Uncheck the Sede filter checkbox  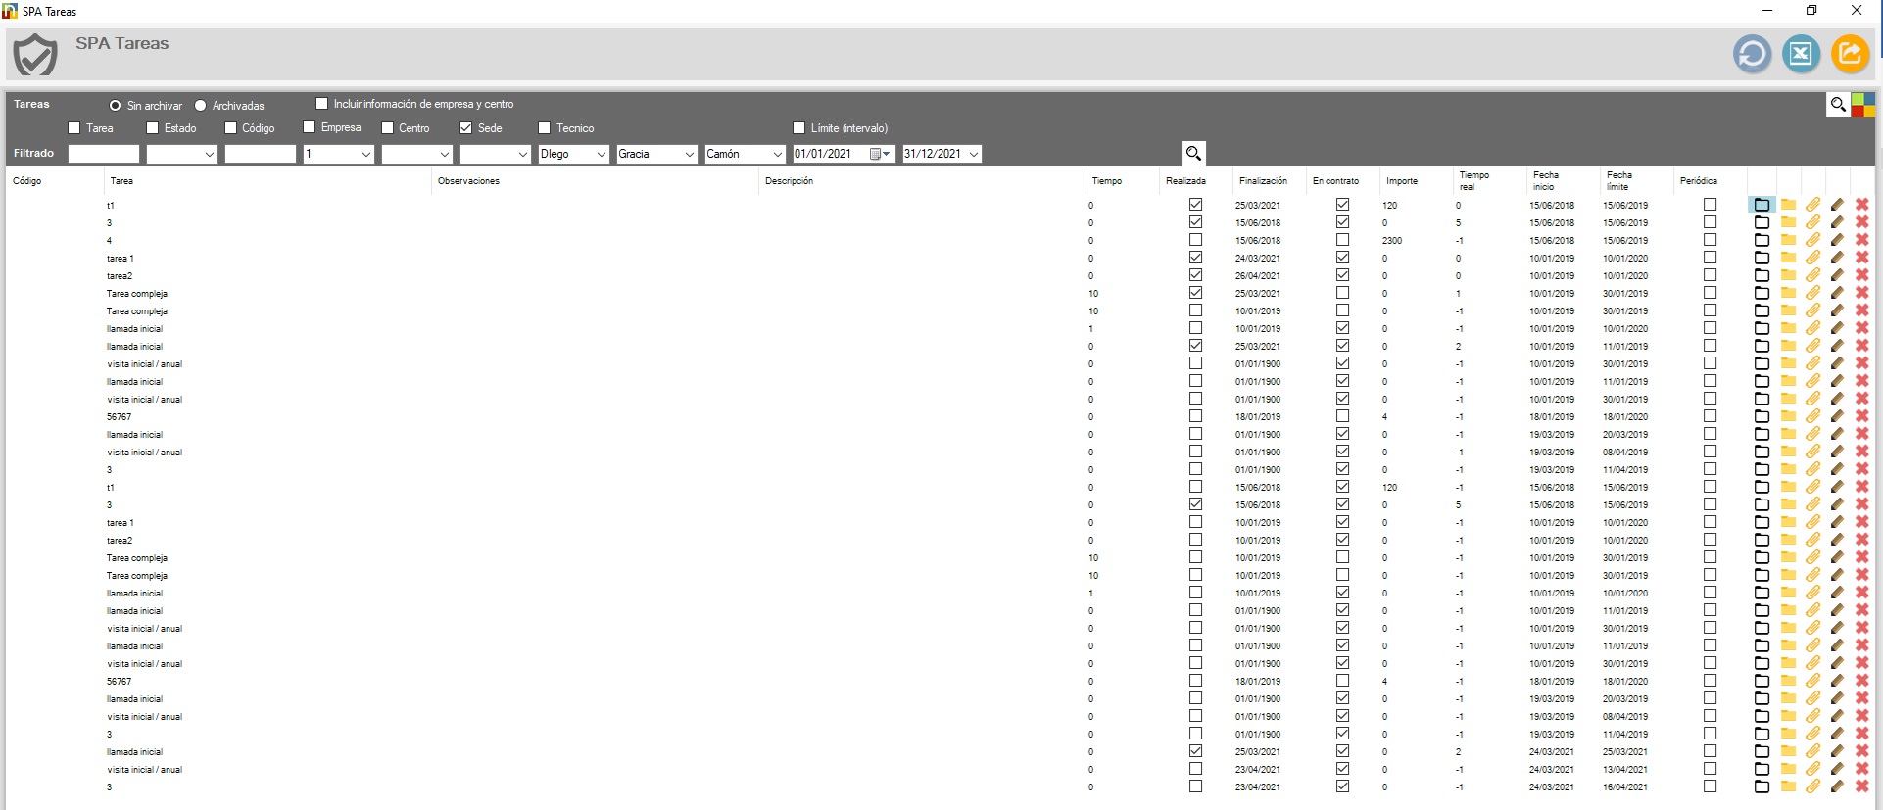point(465,127)
